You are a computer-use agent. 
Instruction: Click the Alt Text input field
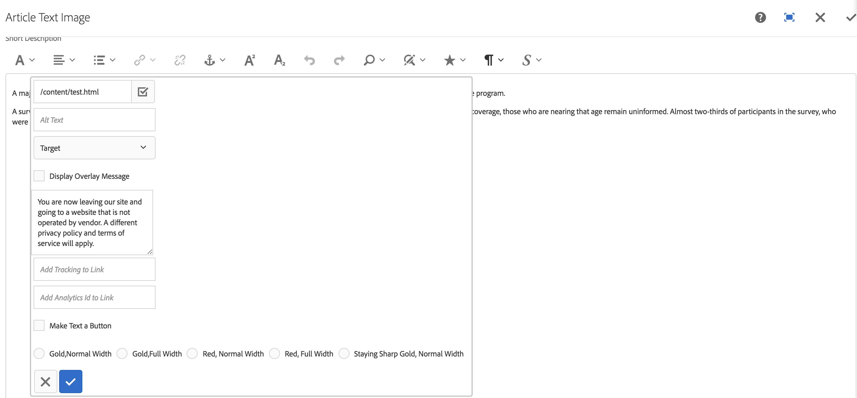[x=94, y=120]
